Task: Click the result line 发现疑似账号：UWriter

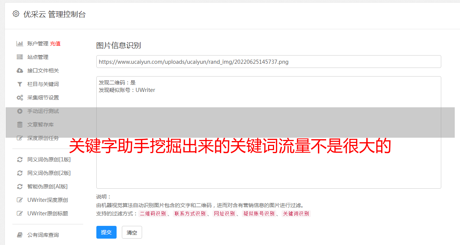Action: (x=127, y=90)
